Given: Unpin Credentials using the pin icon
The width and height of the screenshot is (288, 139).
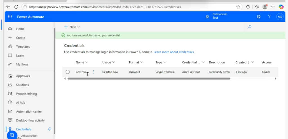Looking at the screenshot, I should pos(49,129).
